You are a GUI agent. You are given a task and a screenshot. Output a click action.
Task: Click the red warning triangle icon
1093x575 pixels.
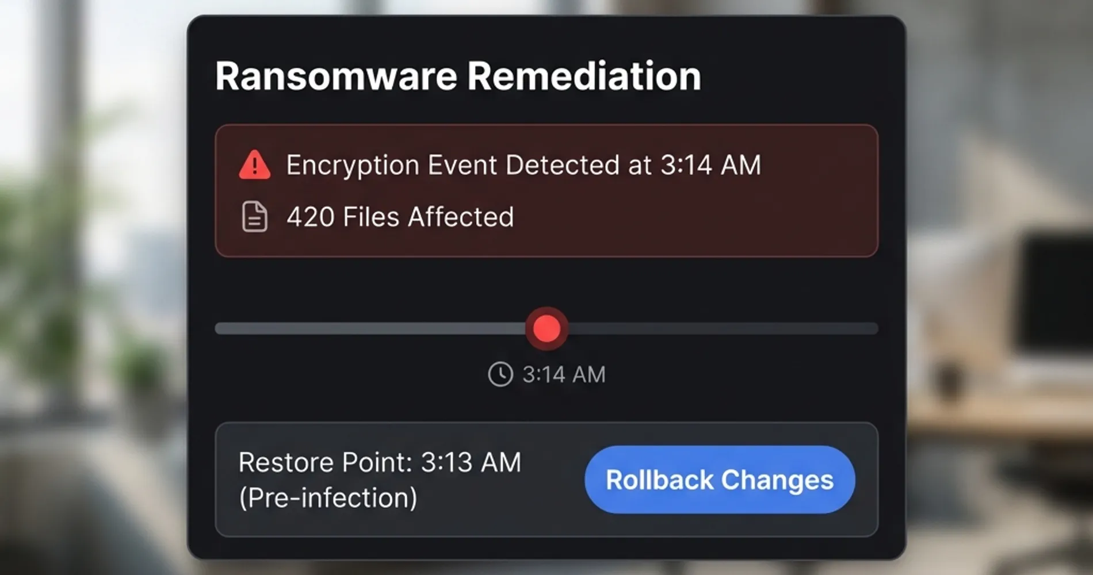(x=254, y=166)
